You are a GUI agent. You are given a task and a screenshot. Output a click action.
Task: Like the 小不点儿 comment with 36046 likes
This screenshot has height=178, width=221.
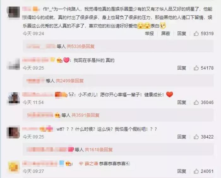tap(196, 102)
